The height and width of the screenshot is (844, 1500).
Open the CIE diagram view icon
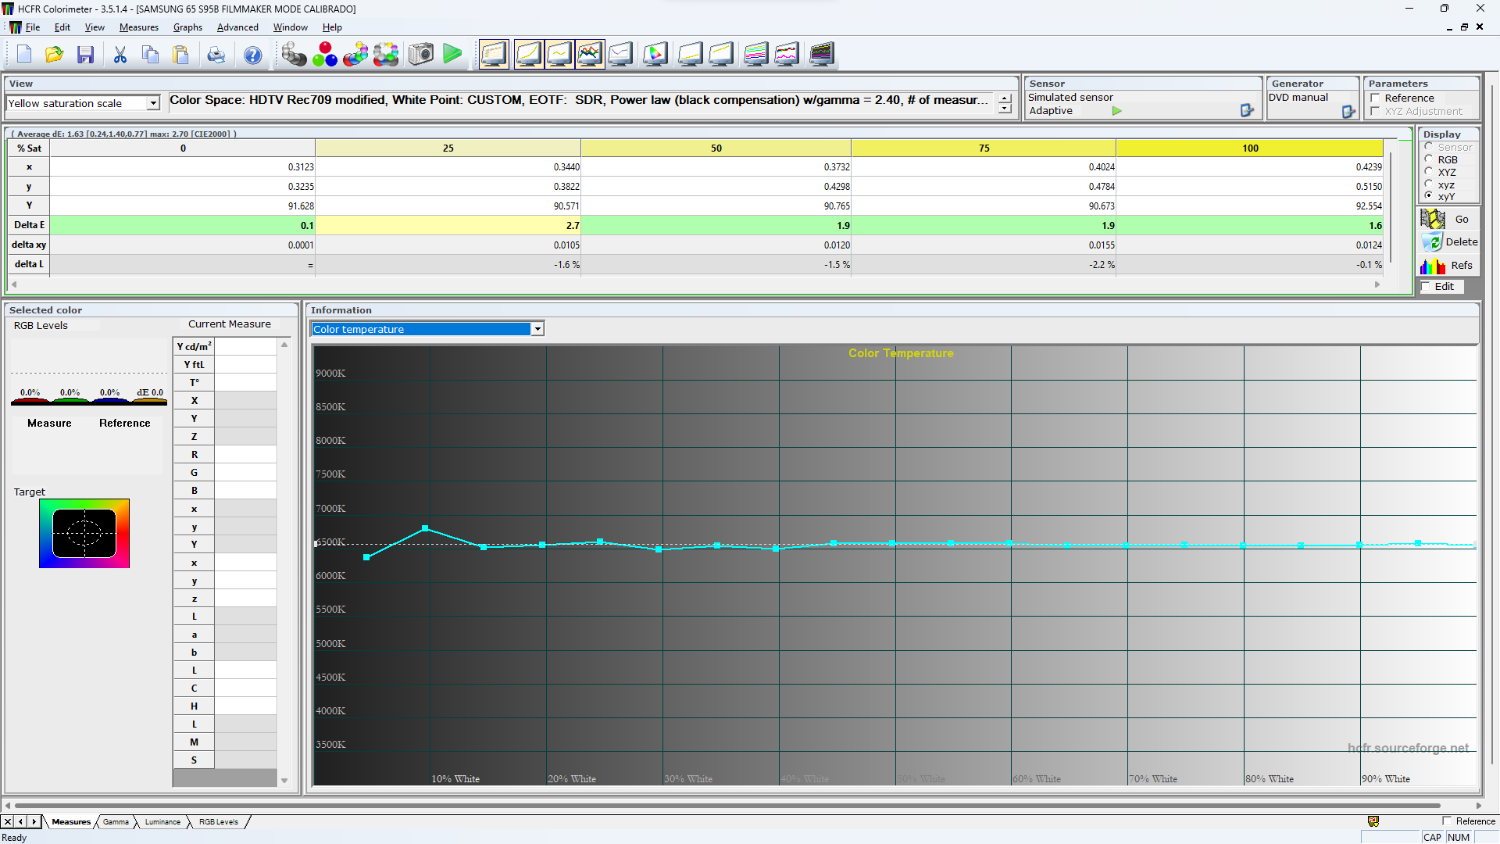[655, 55]
